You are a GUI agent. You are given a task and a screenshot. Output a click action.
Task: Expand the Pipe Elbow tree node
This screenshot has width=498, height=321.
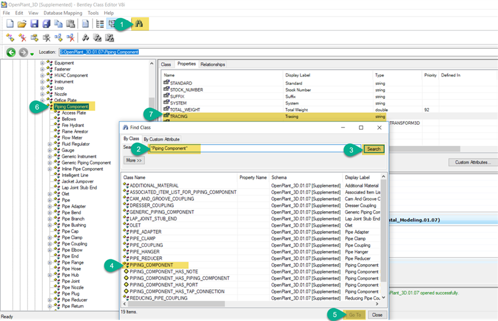[49, 250]
